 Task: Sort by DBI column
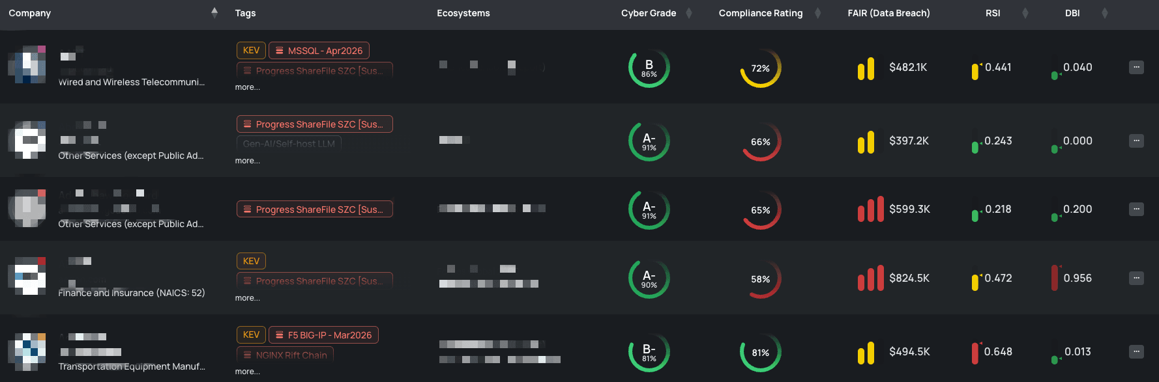click(x=1104, y=13)
